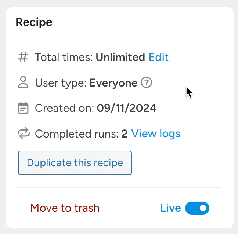Click the calendar icon beside Created on
The width and height of the screenshot is (238, 234).
[23, 108]
